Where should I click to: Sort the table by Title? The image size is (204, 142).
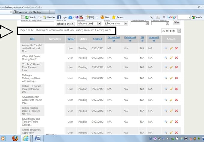(x=32, y=39)
